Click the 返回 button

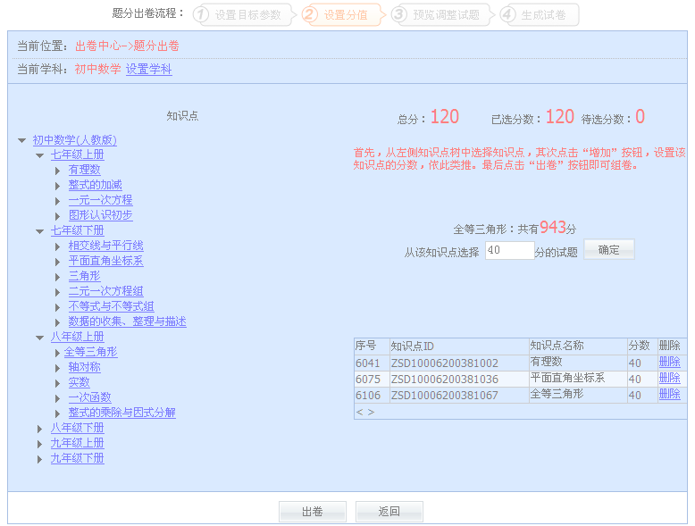(389, 512)
